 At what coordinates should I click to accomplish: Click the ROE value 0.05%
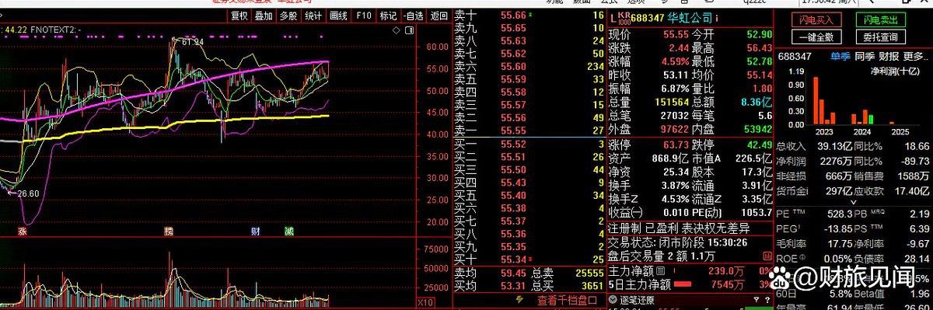838,259
